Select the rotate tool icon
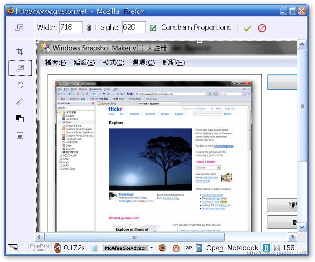Image resolution: width=315 pixels, height=262 pixels. tap(20, 85)
